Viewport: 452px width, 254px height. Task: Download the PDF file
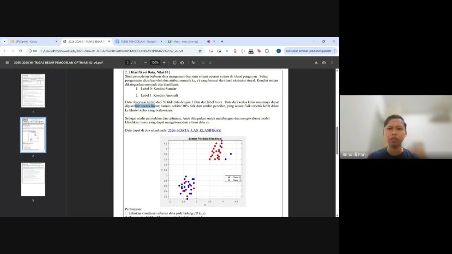coord(316,62)
